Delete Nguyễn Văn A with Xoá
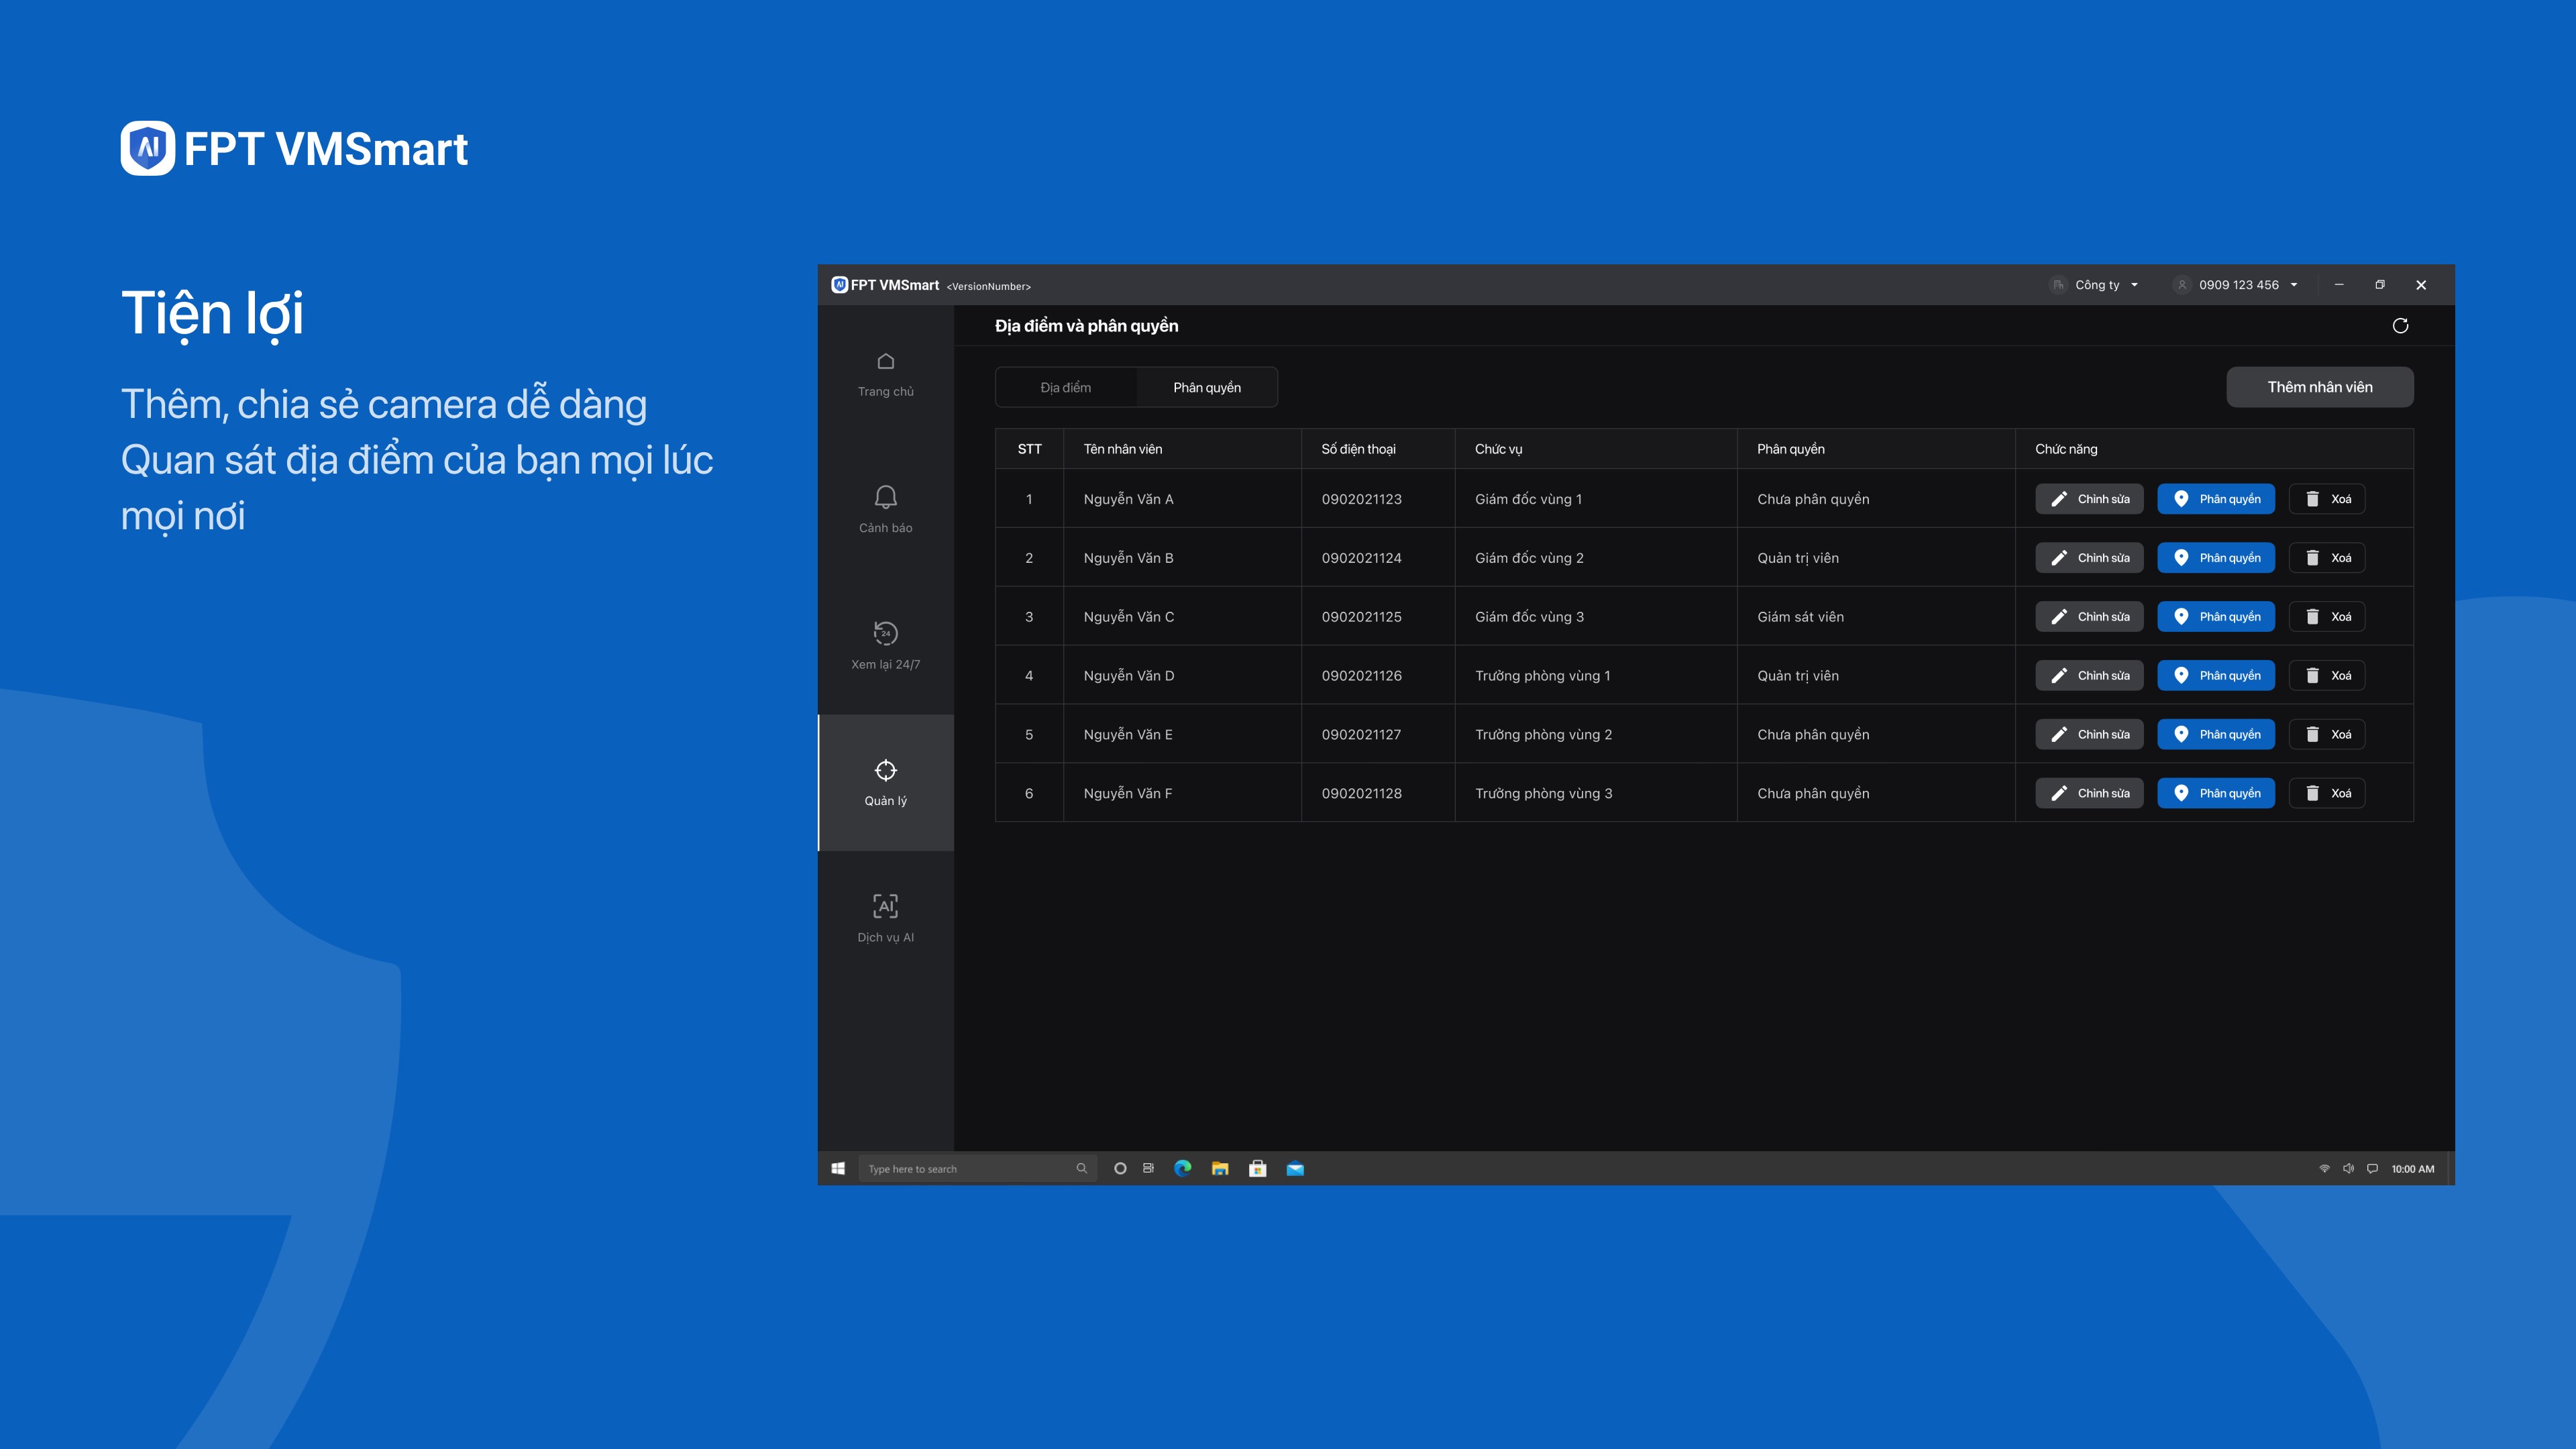 point(2326,499)
